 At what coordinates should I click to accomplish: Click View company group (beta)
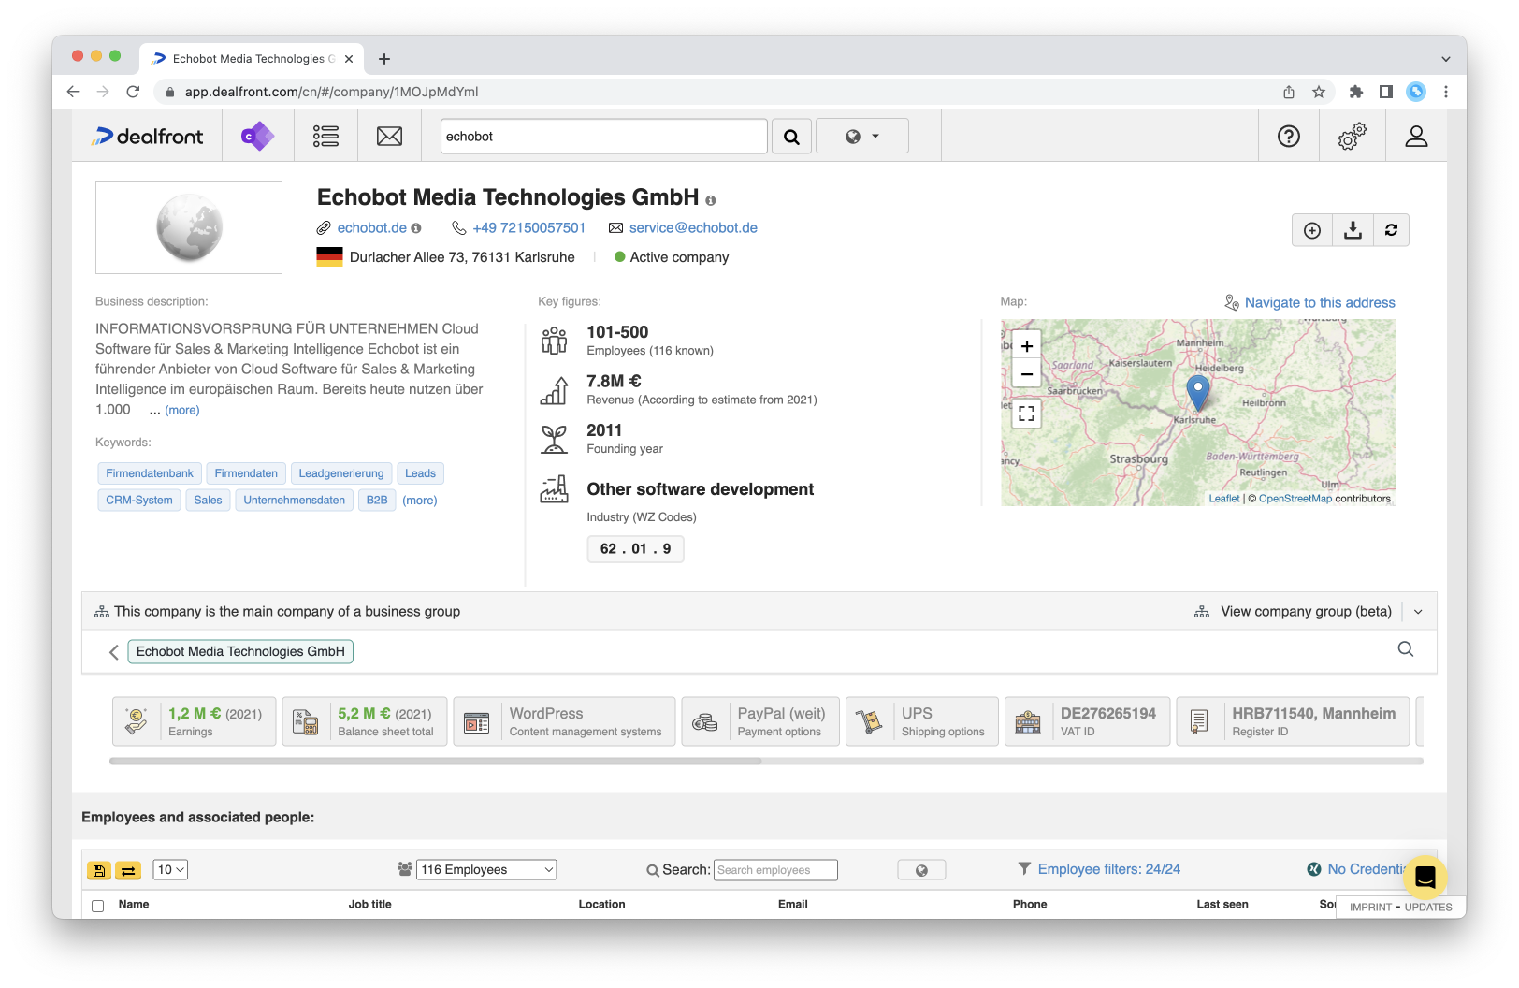(x=1306, y=612)
